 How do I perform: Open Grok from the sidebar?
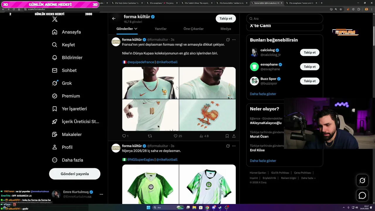62,83
